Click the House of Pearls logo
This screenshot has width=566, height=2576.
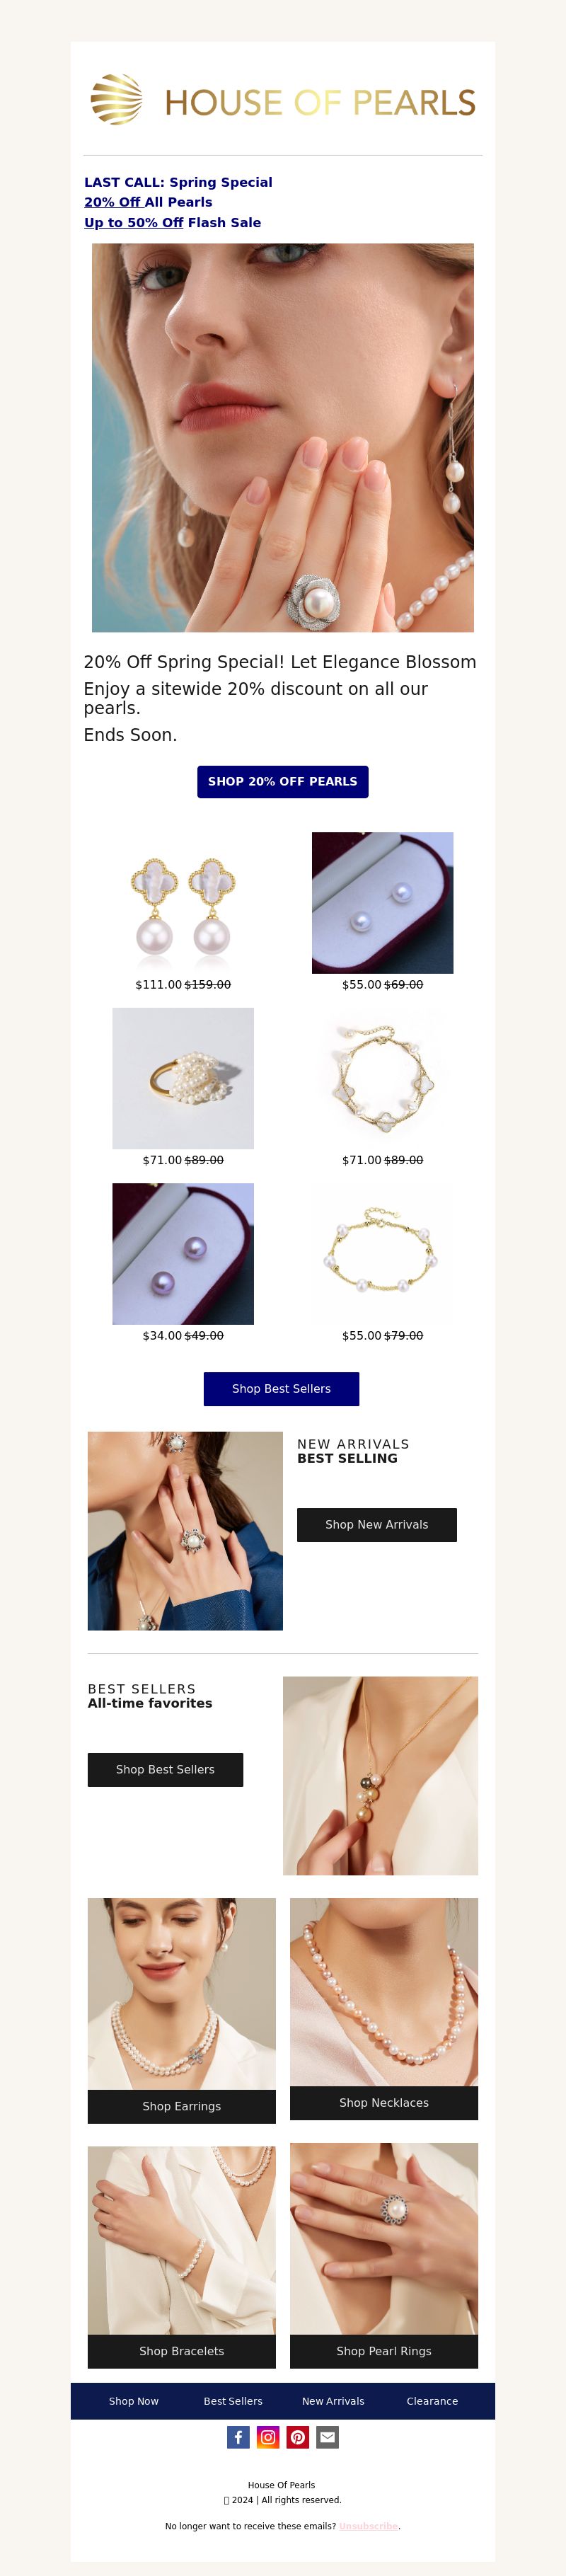tap(283, 100)
